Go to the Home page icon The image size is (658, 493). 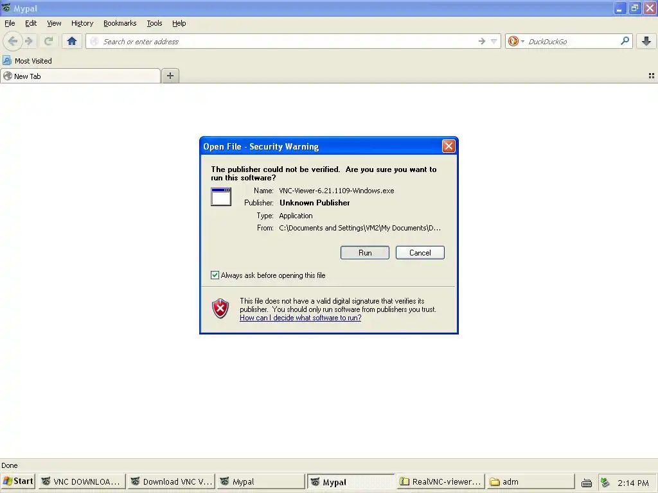72,41
